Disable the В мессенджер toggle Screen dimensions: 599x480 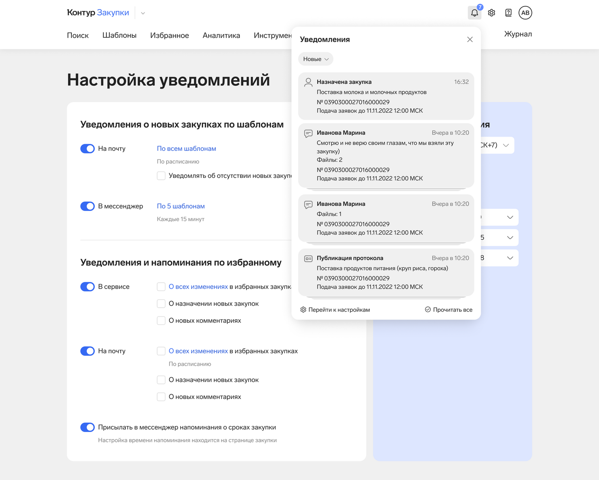pyautogui.click(x=87, y=206)
